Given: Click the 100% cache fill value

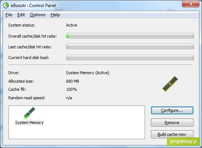Looking at the screenshot, I should [x=71, y=89].
